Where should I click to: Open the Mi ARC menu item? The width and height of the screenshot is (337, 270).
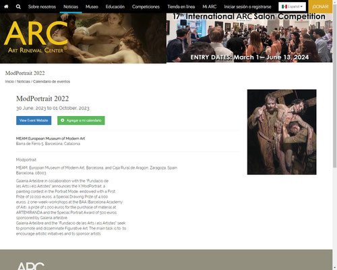[x=210, y=7]
